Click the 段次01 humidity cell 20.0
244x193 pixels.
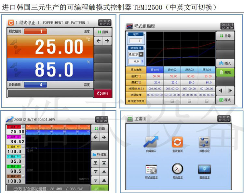tap(155, 82)
